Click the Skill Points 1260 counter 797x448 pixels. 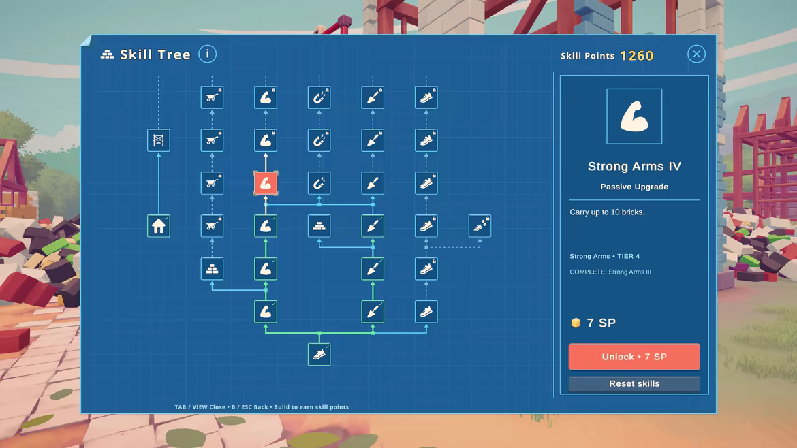(607, 56)
